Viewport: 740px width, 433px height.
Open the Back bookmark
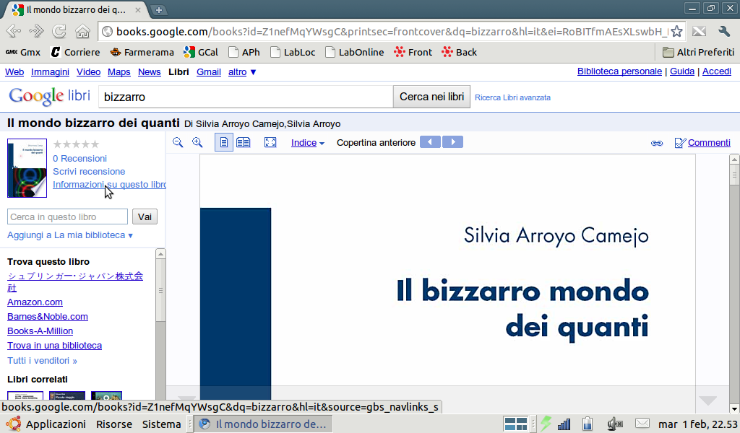point(459,52)
